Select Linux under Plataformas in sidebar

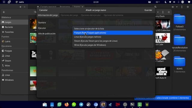(14, 75)
